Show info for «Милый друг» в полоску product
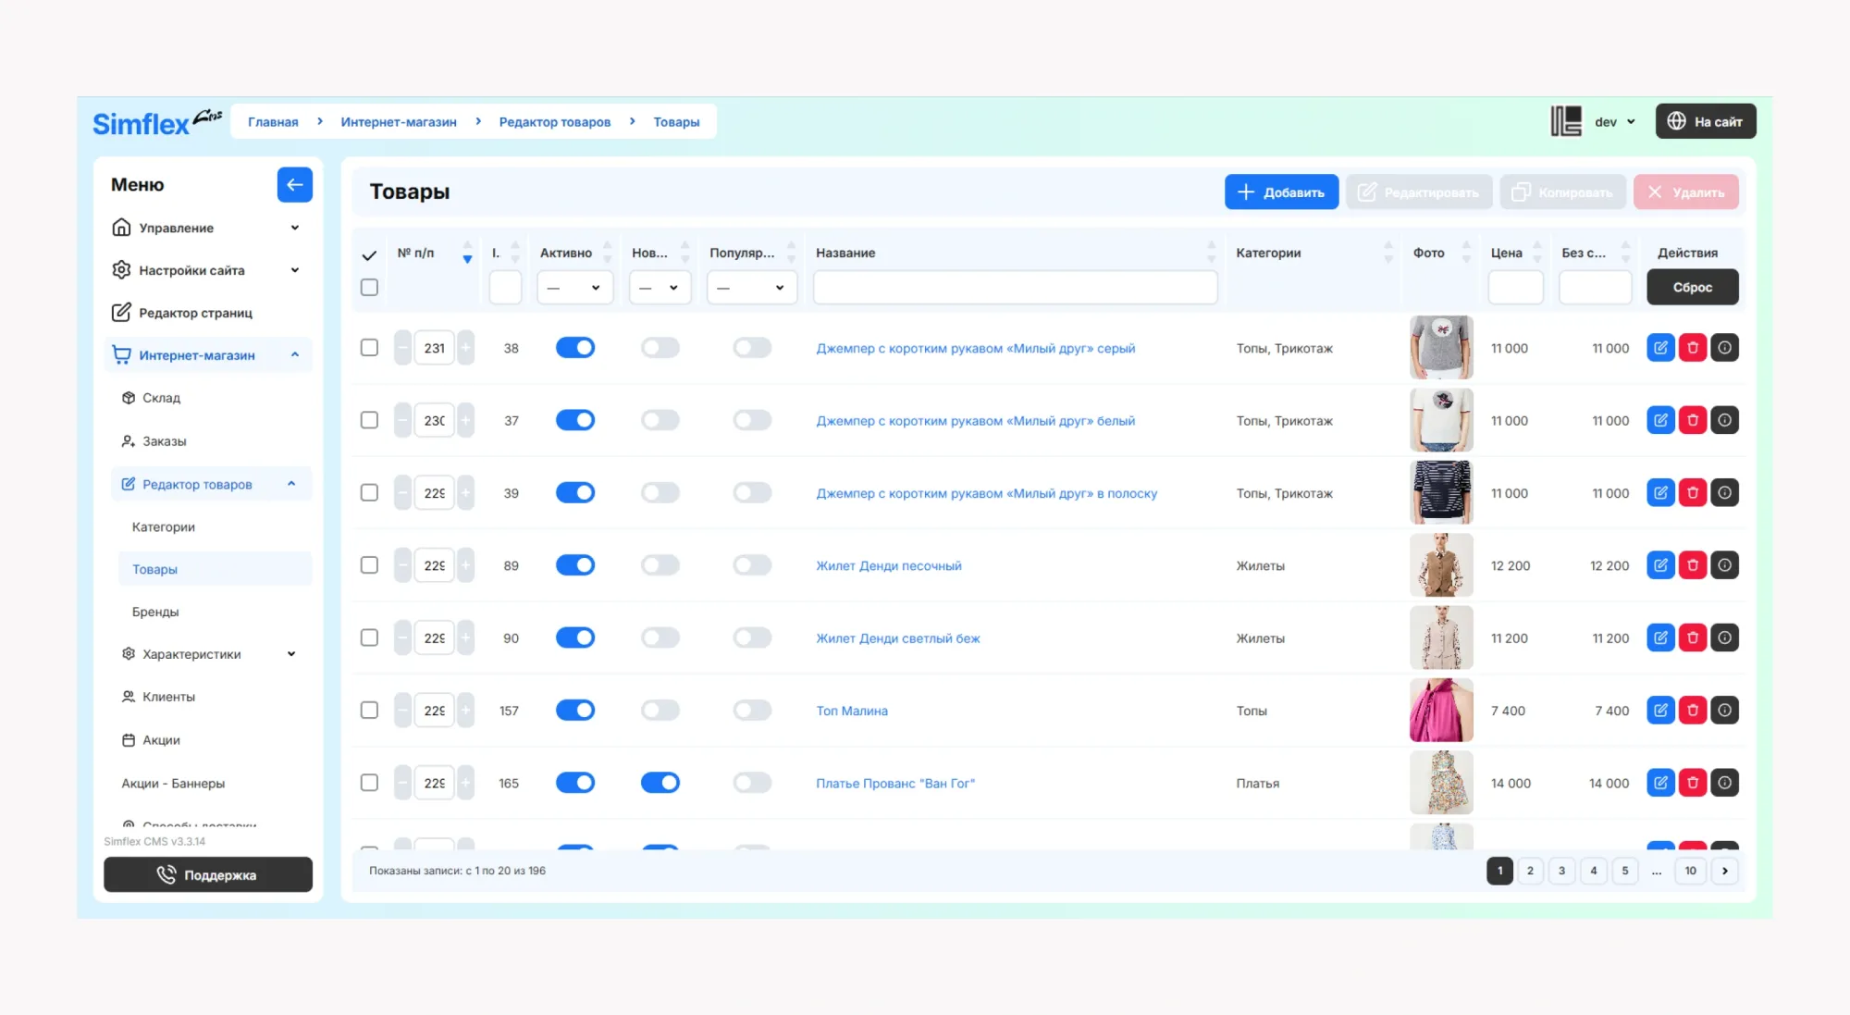 [x=1724, y=492]
